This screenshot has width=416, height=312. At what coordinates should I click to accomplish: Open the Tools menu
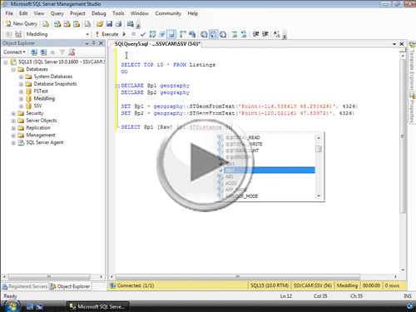coord(118,13)
